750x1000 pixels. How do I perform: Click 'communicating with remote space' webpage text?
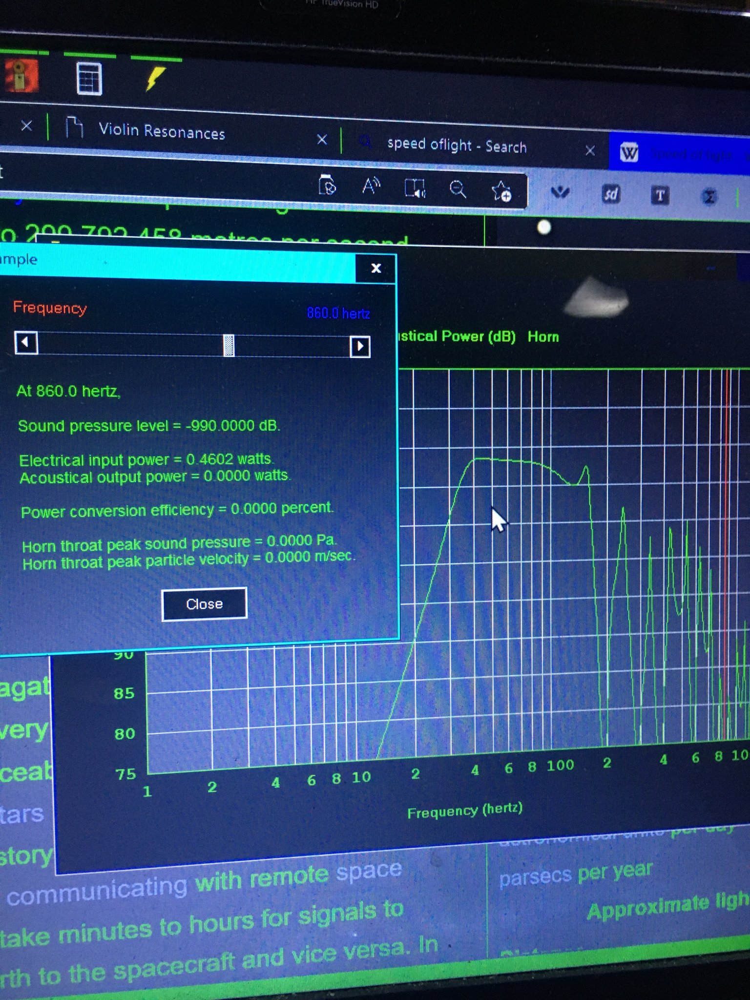click(x=205, y=883)
